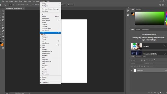Click the green color picker field
The image size is (167, 94).
coord(150,19)
